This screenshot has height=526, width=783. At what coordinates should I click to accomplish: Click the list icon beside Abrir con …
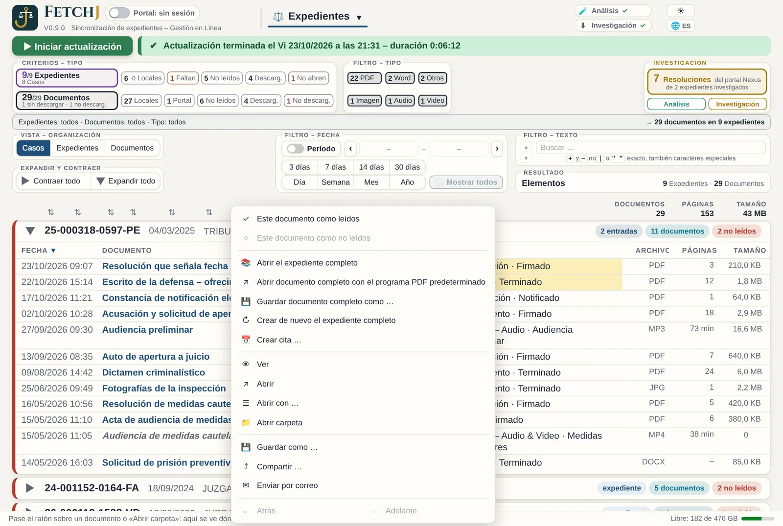coord(246,403)
